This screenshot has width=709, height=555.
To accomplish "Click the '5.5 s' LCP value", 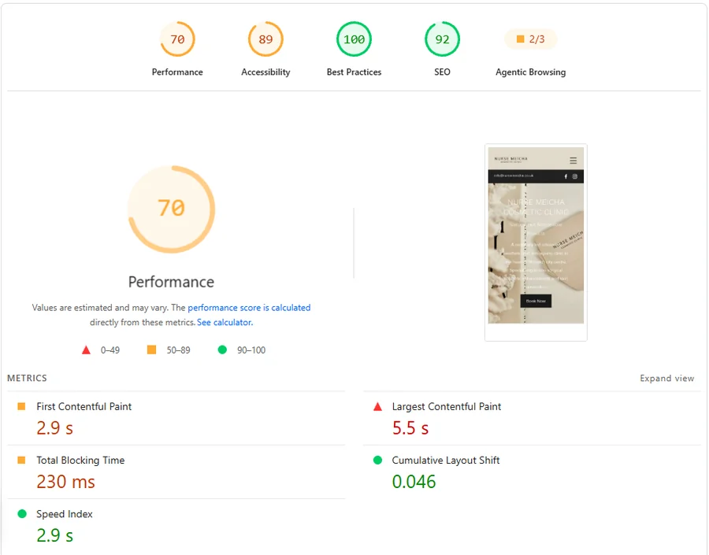I will pos(410,427).
